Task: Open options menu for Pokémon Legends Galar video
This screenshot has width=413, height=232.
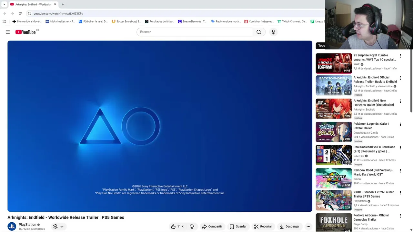Action: (400, 124)
